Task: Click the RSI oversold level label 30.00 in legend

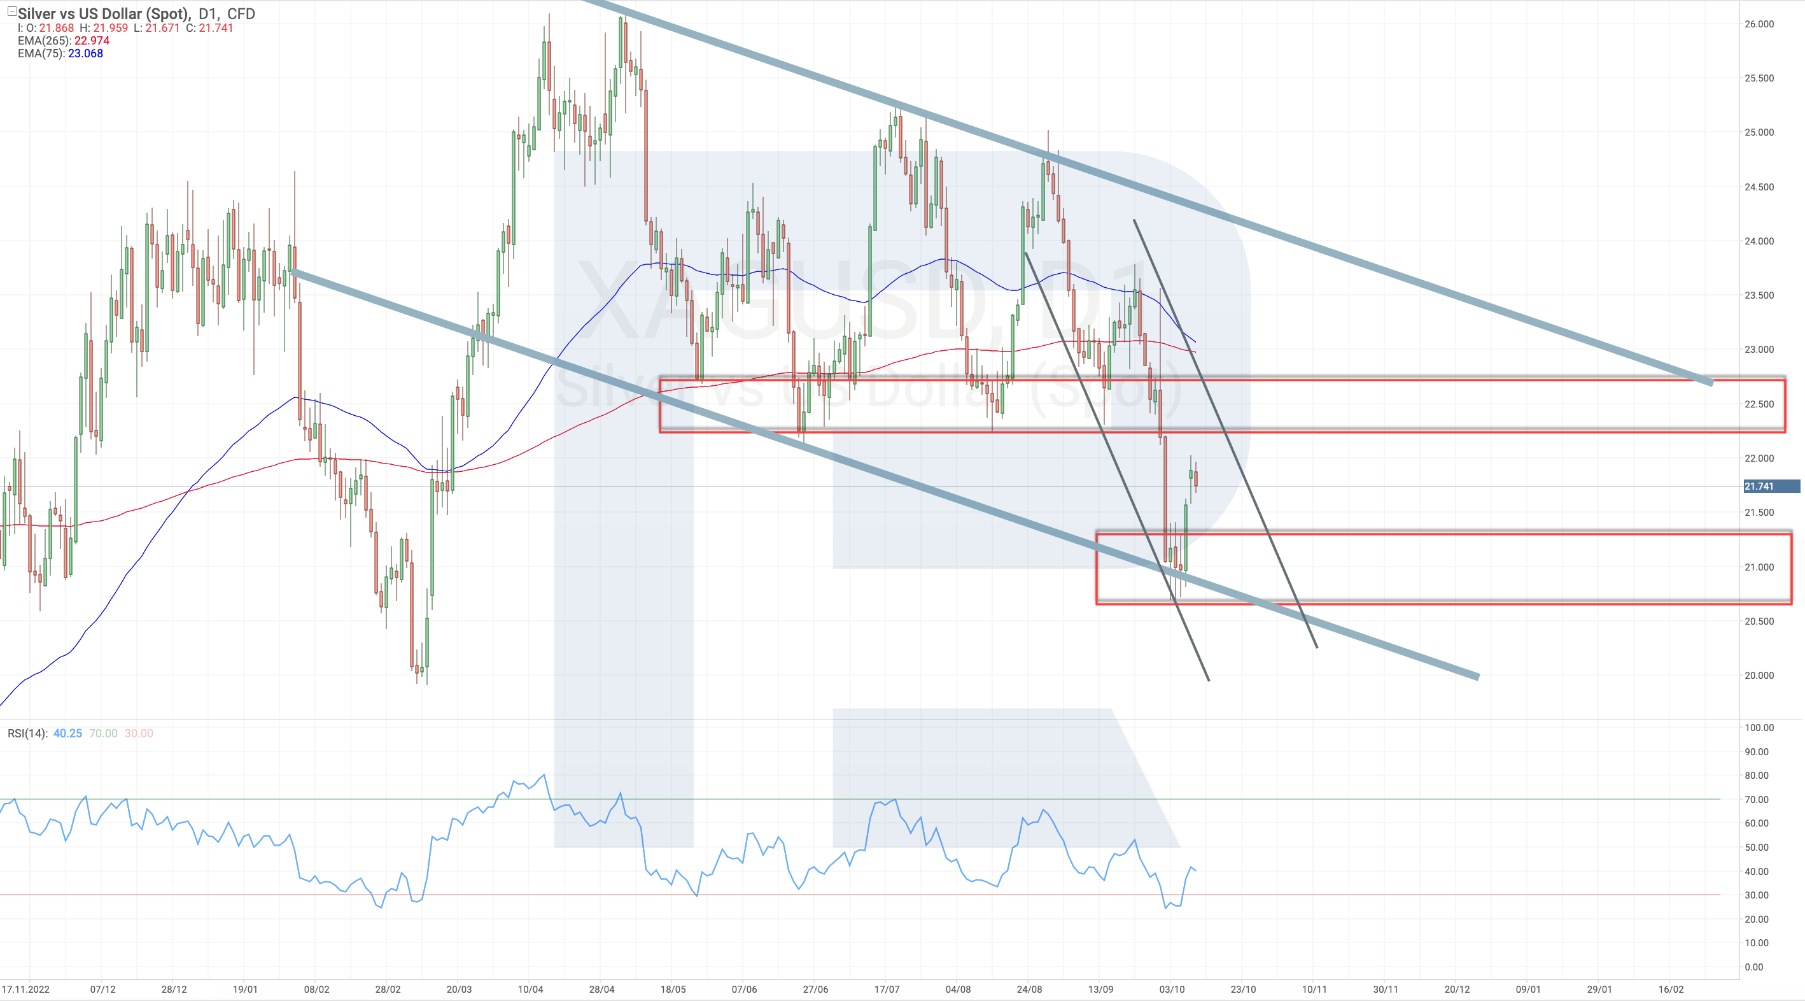Action: pos(139,733)
